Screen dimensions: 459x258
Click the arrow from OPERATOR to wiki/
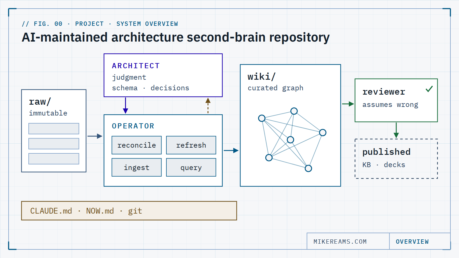pyautogui.click(x=231, y=150)
